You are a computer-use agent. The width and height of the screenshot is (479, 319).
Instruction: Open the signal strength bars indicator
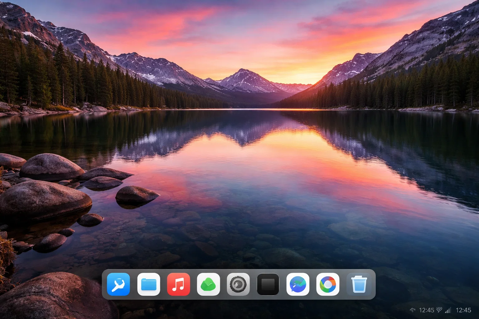[448, 310]
